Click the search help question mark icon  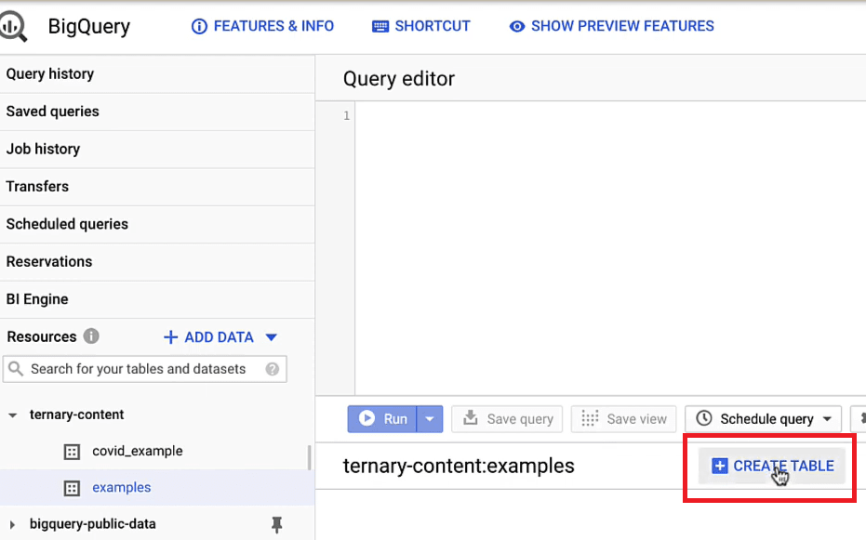coord(273,369)
